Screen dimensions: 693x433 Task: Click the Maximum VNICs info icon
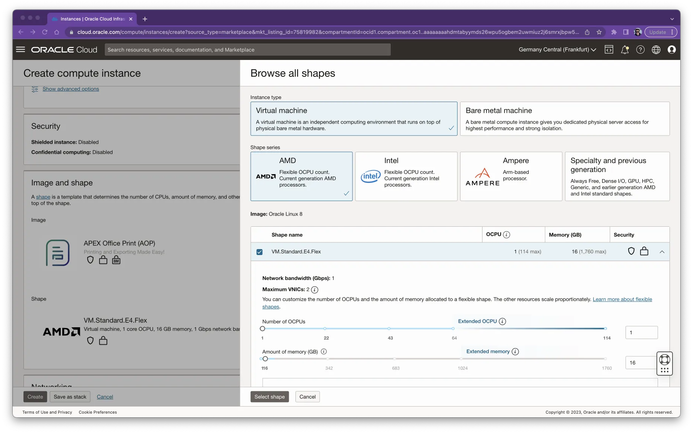pyautogui.click(x=314, y=290)
